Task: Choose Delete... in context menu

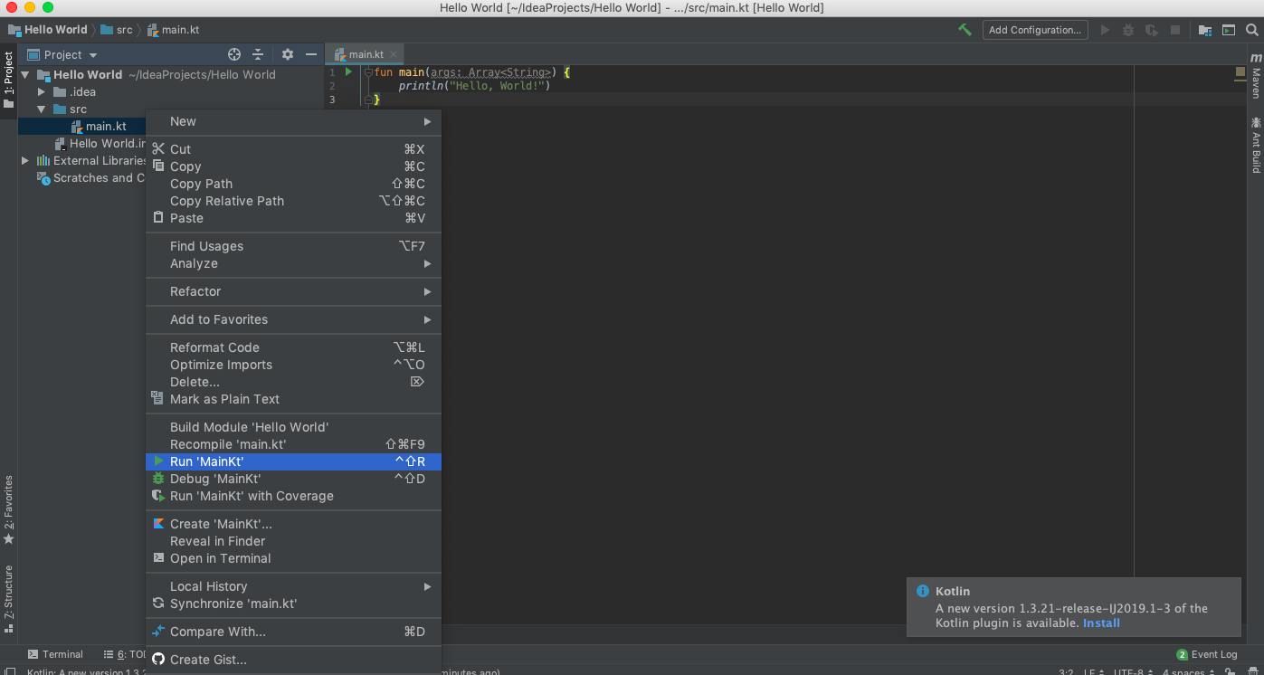Action: 293,382
